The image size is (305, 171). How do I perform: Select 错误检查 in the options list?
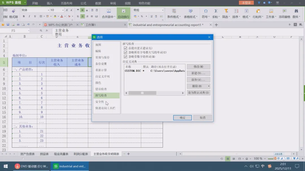point(106,89)
